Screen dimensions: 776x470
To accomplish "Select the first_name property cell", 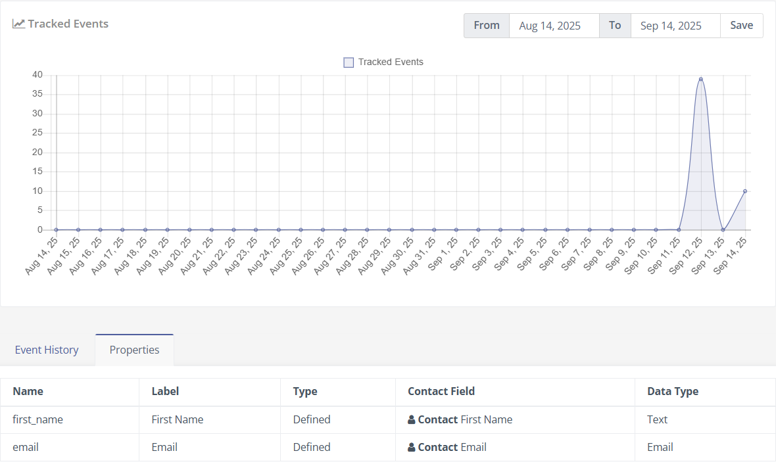I will (38, 419).
